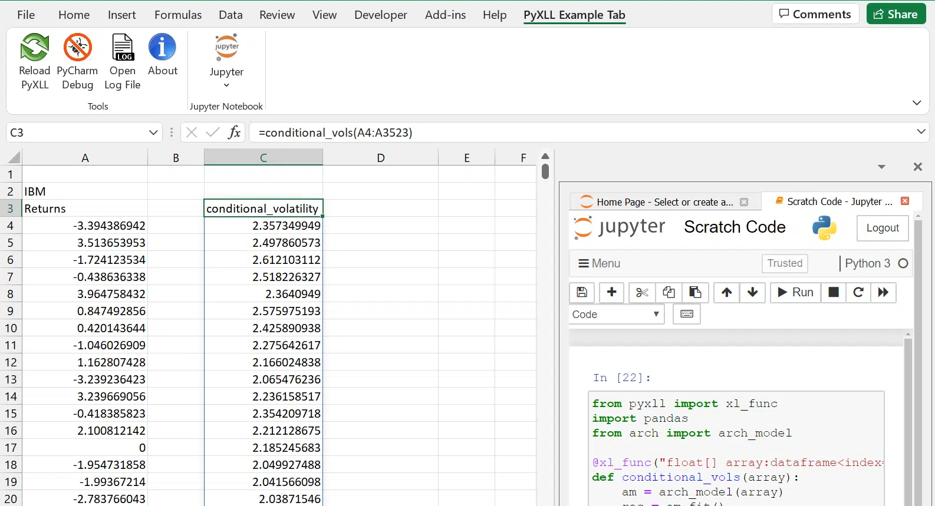Collapse the ribbon with chevron
Screen dimensions: 935x506
(x=917, y=102)
